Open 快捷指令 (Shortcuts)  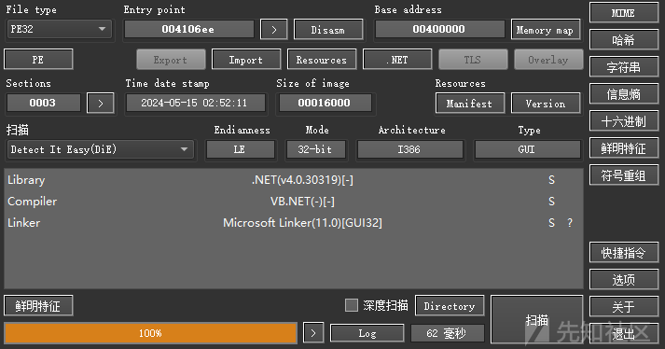tap(623, 253)
